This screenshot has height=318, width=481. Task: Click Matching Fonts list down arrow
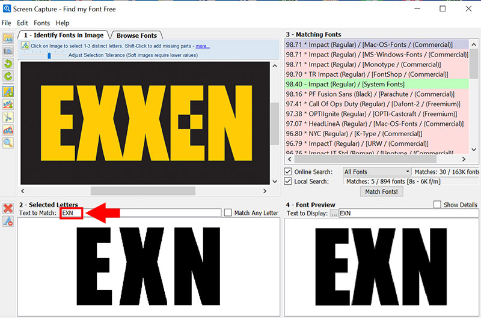(x=474, y=149)
